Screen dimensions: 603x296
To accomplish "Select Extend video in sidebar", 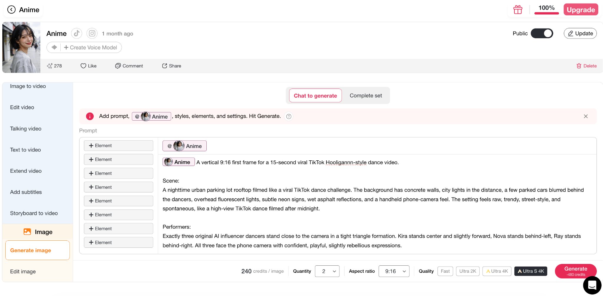I will pos(26,171).
